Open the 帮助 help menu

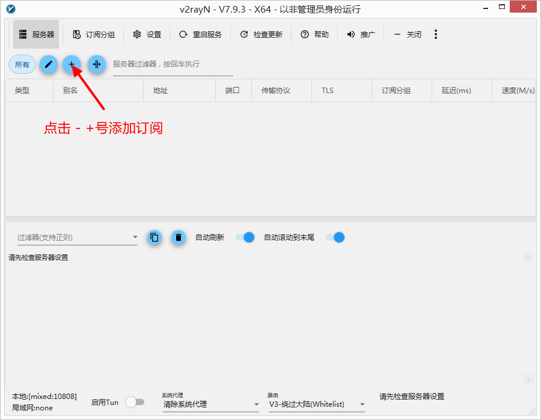point(314,34)
